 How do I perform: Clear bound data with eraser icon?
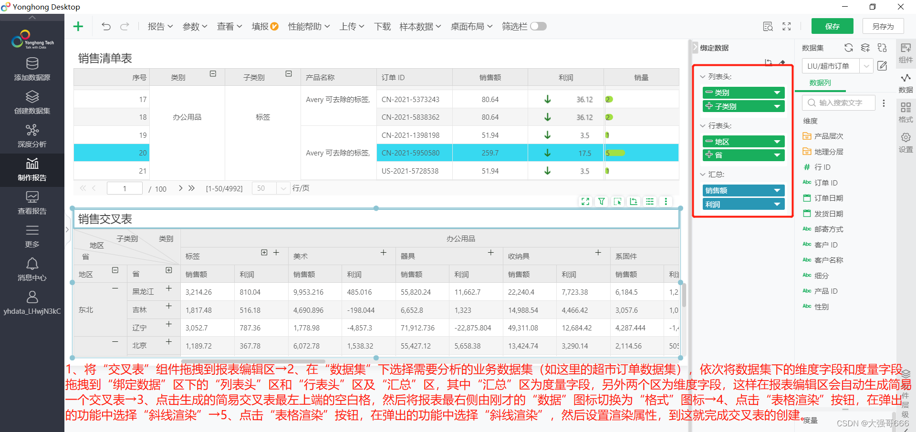point(782,62)
